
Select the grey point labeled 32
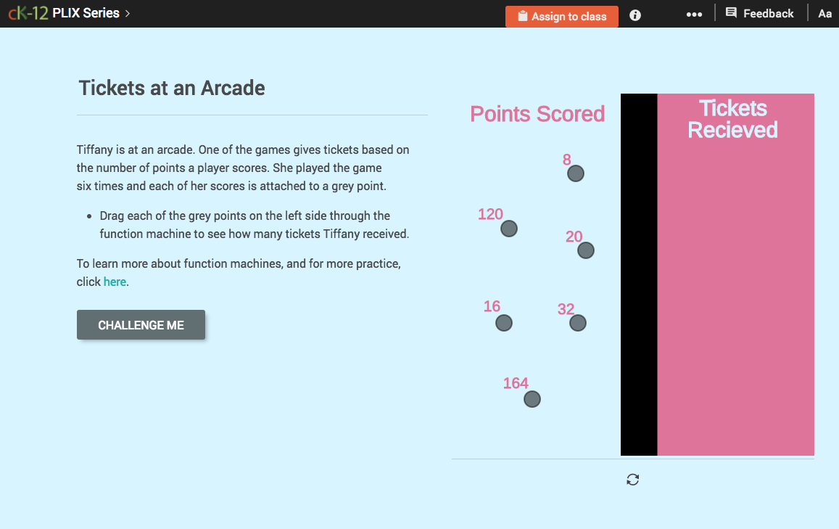click(x=577, y=323)
